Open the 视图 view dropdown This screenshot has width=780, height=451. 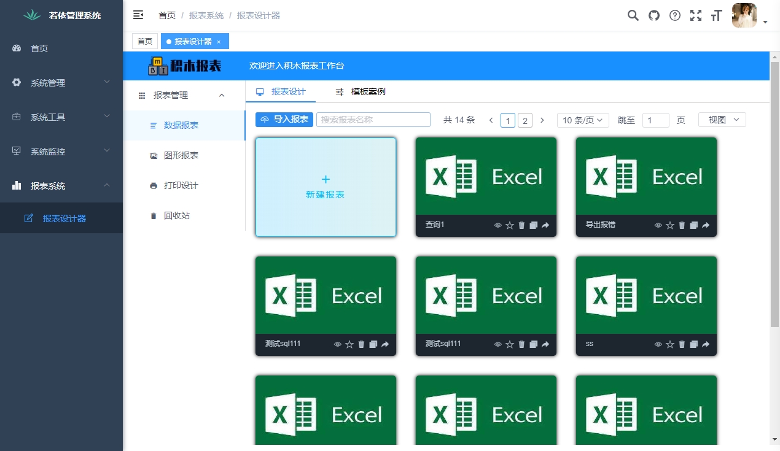722,120
